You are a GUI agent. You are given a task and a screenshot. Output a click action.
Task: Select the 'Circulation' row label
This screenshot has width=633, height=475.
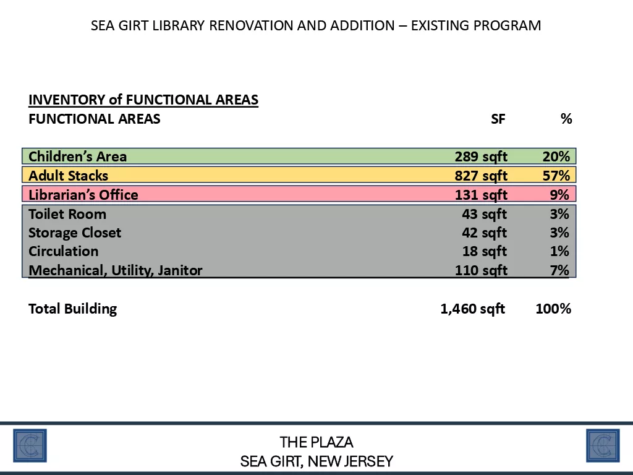(x=64, y=251)
